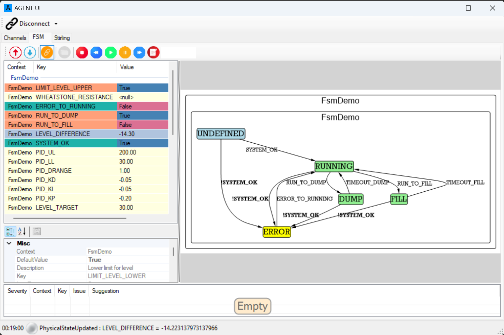Click the blue download arrow icon
This screenshot has width=504, height=335.
pyautogui.click(x=30, y=52)
